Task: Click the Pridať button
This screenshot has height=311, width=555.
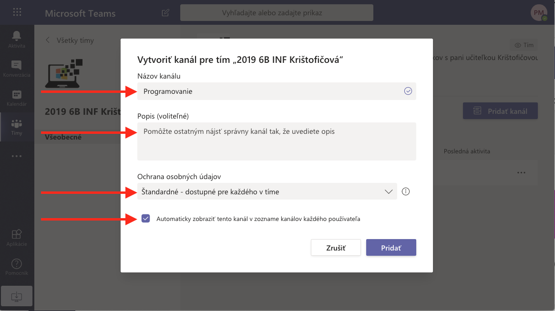Action: (x=391, y=248)
